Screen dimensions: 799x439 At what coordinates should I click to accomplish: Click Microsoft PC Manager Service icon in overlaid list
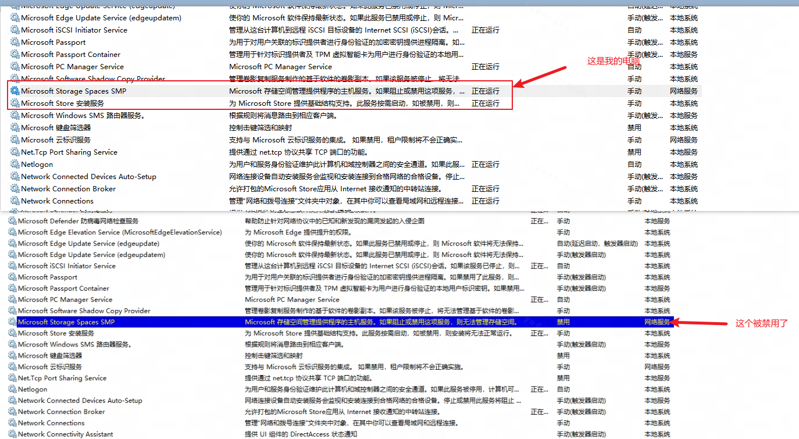click(x=15, y=66)
